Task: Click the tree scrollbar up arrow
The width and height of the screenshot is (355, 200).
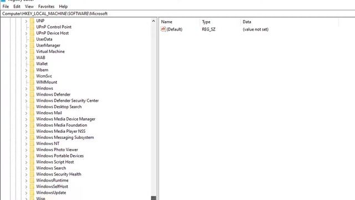Action: (x=154, y=21)
